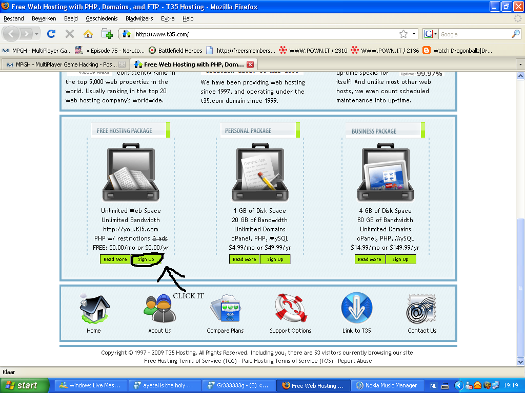The image size is (525, 393).
Task: Open the freersmembers bookmark
Action: click(x=241, y=51)
